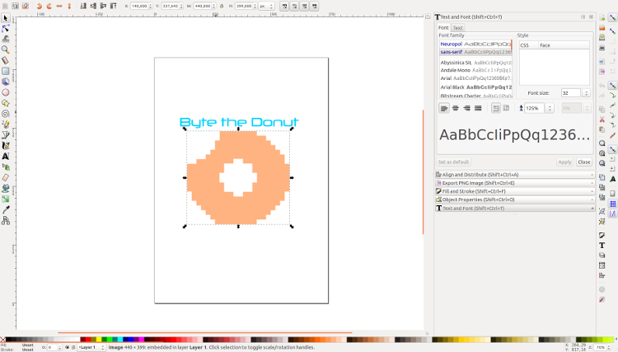Rotate selection 90° counter-clockwise

(x=39, y=6)
